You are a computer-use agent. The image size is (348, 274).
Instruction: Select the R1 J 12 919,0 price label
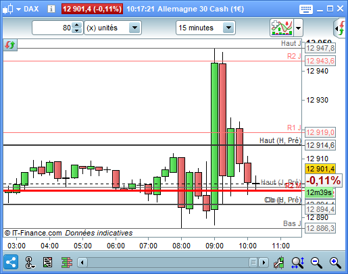click(x=320, y=132)
